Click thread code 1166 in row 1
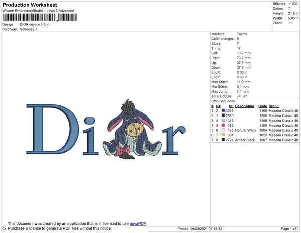301x233 pixels. coord(263,111)
